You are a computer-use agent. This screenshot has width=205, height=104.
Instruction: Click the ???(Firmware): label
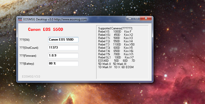[28, 56]
